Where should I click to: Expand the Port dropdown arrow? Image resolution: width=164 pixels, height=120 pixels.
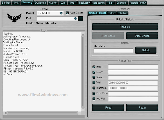[x=76, y=18]
